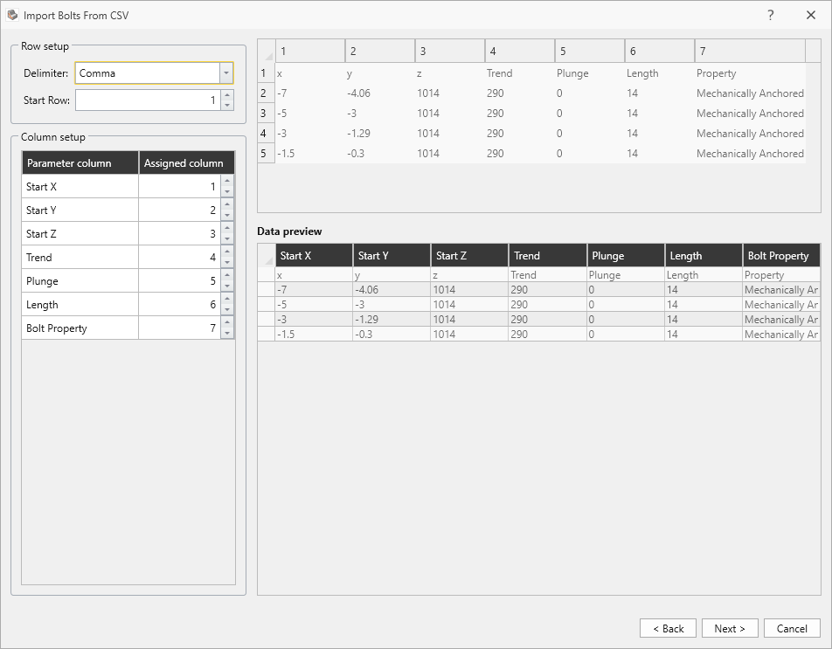Increase Start Z assigned column value
The image size is (832, 649).
pos(227,228)
